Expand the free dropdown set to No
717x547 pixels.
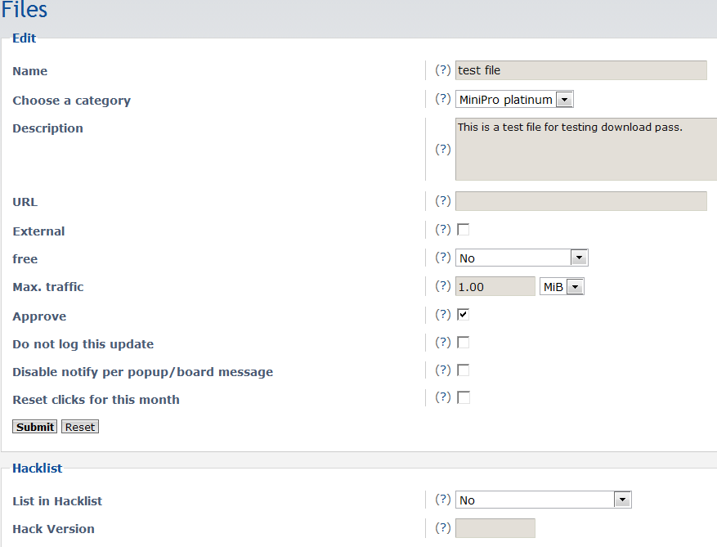(522, 258)
